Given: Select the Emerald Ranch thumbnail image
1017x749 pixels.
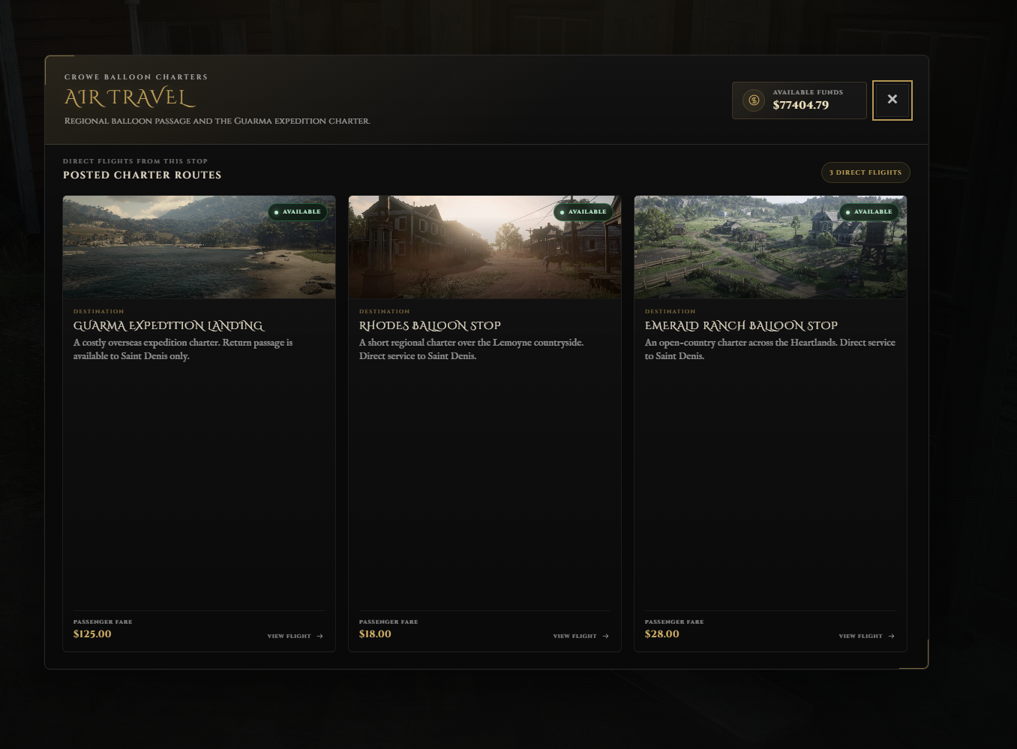Looking at the screenshot, I should 770,247.
